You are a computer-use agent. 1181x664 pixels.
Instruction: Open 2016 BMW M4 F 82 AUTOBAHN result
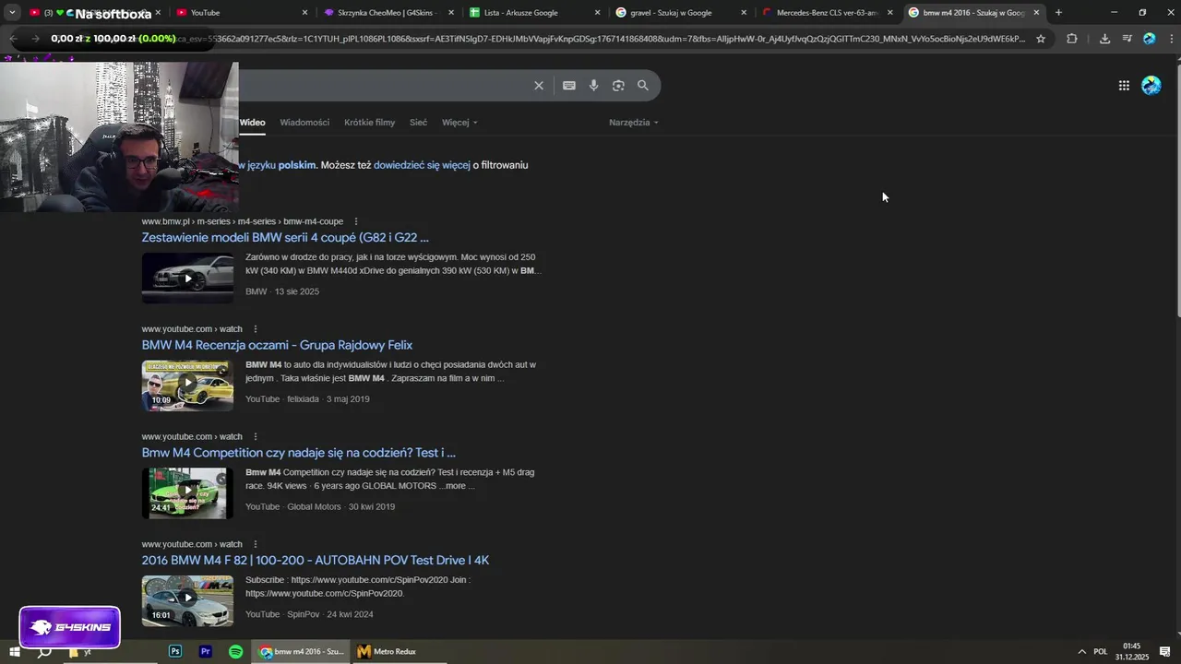(x=315, y=561)
